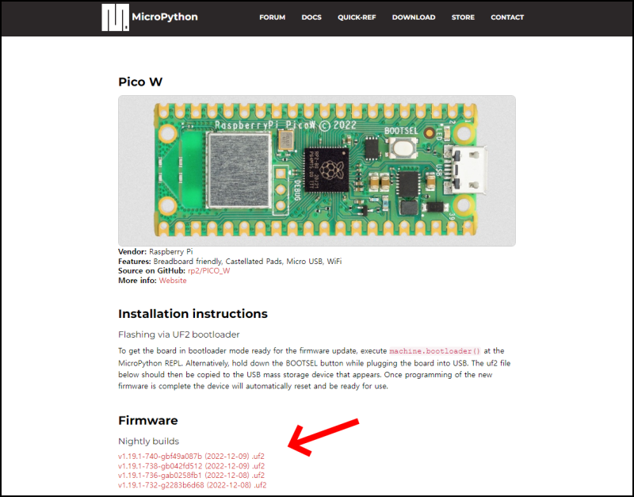Click the Installation instructions heading
634x497 pixels.
point(193,314)
